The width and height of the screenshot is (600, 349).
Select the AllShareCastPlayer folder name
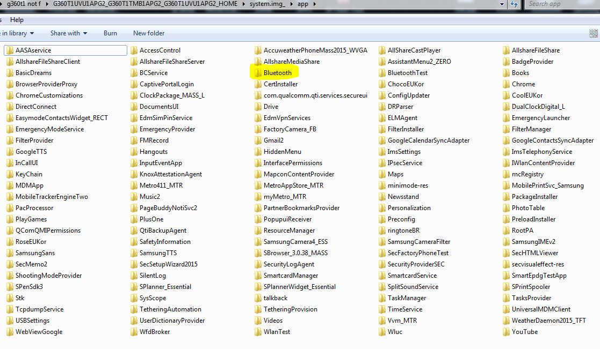[414, 50]
